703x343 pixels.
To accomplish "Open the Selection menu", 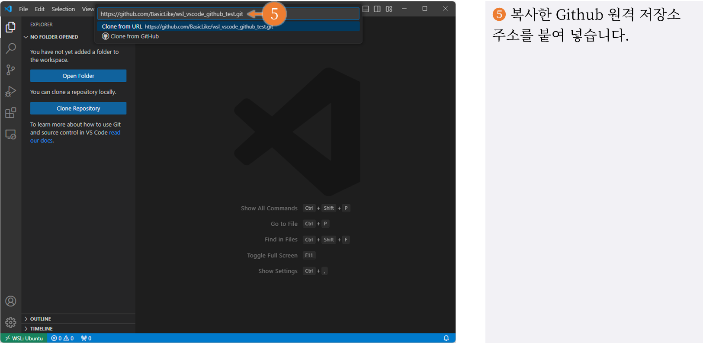I will point(63,9).
